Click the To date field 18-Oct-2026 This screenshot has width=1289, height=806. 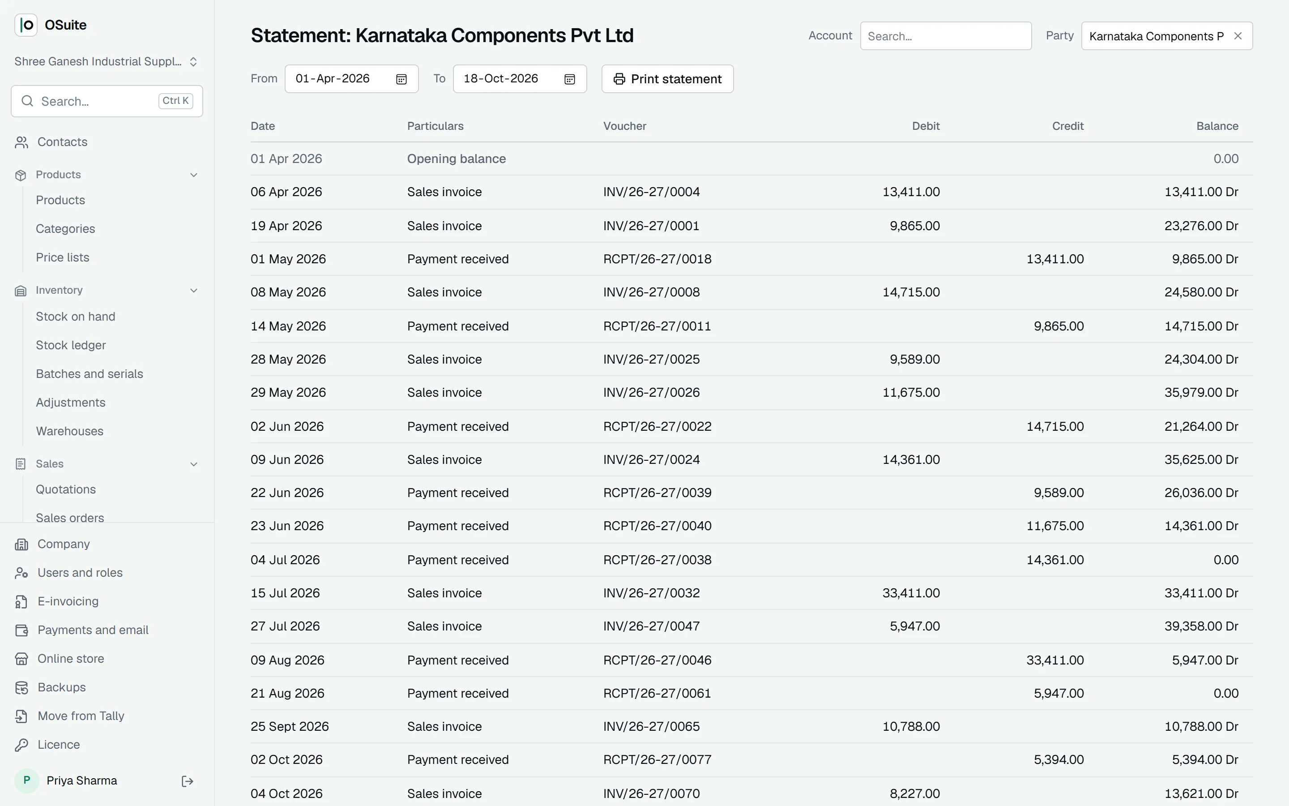pyautogui.click(x=519, y=79)
